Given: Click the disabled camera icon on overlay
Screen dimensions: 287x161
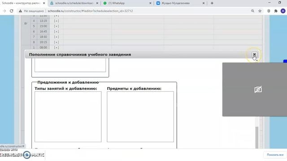Looking at the screenshot, I should click(258, 89).
